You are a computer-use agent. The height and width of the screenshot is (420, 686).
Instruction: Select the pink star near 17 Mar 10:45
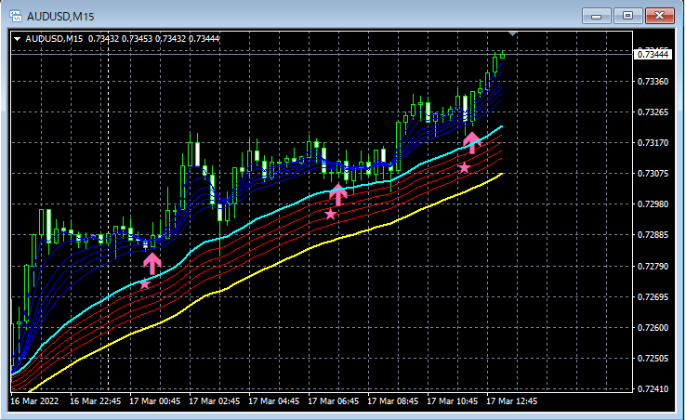coord(464,167)
